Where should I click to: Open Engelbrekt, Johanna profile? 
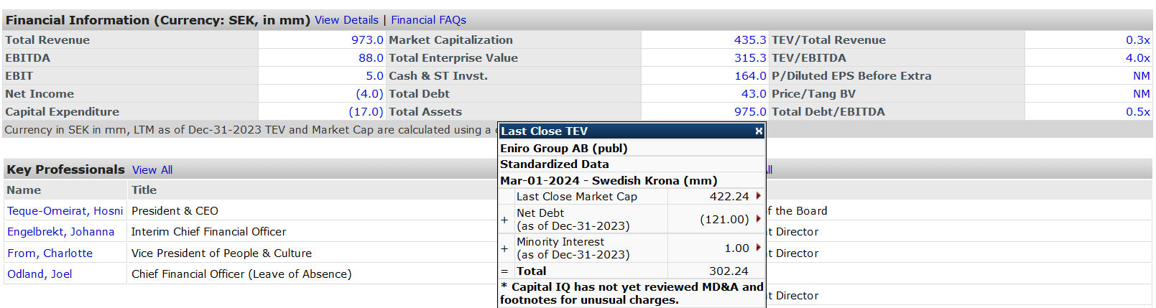point(60,232)
